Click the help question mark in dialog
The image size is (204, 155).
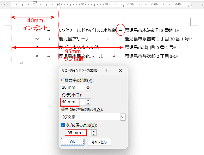(106, 70)
